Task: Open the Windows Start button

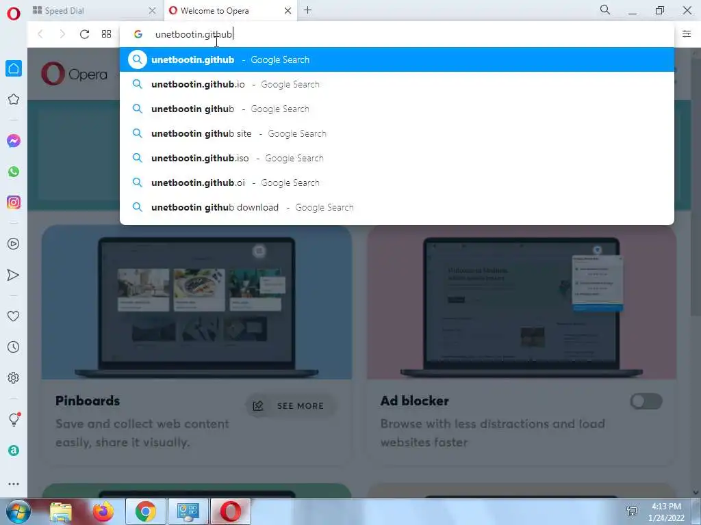Action: tap(18, 511)
